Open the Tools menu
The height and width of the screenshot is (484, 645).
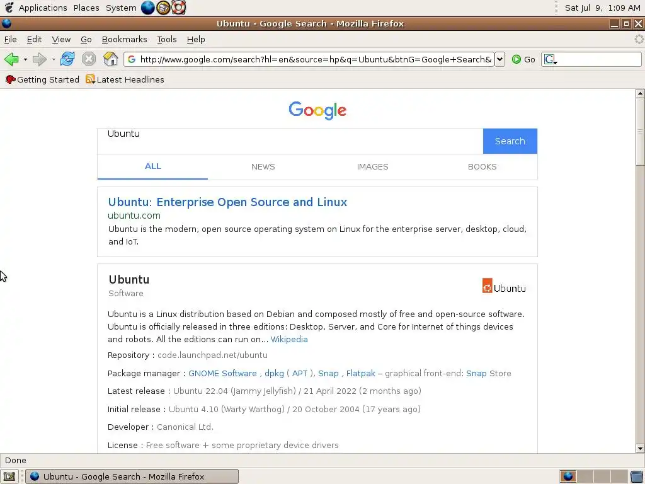[166, 39]
